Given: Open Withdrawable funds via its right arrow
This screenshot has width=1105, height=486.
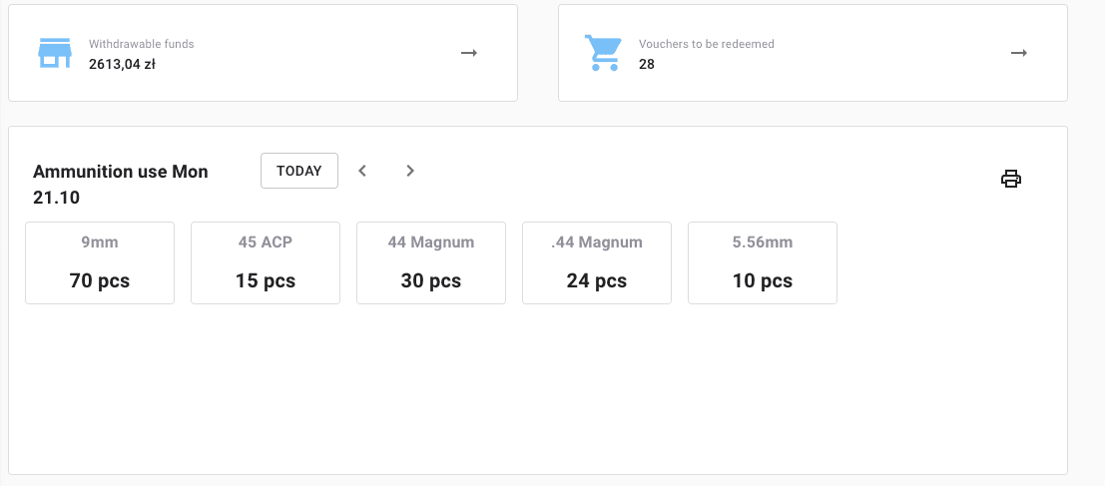Looking at the screenshot, I should pyautogui.click(x=469, y=53).
